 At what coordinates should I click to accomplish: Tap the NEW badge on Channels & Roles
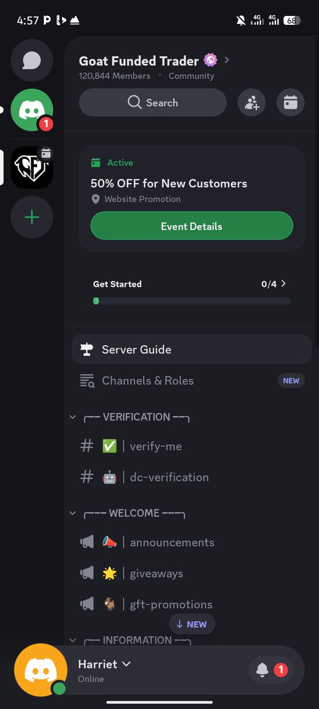coord(291,381)
